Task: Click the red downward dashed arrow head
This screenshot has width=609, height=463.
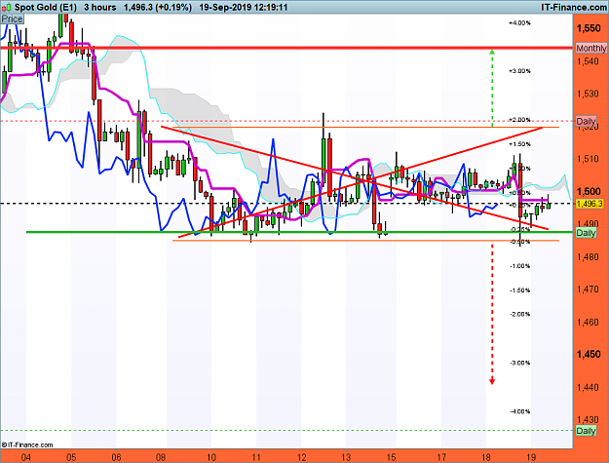Action: point(492,381)
